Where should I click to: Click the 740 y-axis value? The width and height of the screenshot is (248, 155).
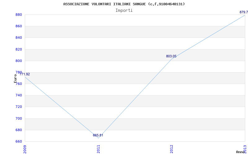[19, 95]
